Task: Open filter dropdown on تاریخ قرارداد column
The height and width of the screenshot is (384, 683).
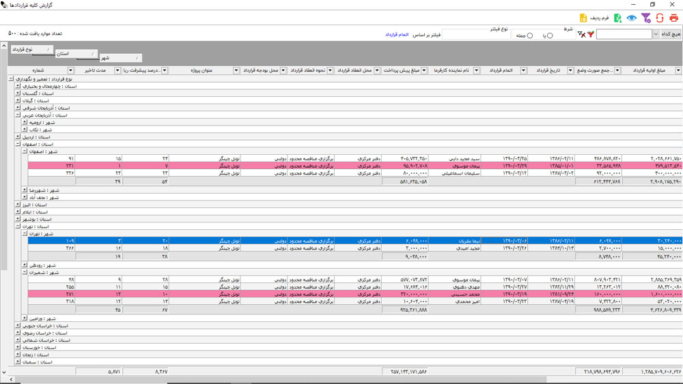Action: pos(570,70)
